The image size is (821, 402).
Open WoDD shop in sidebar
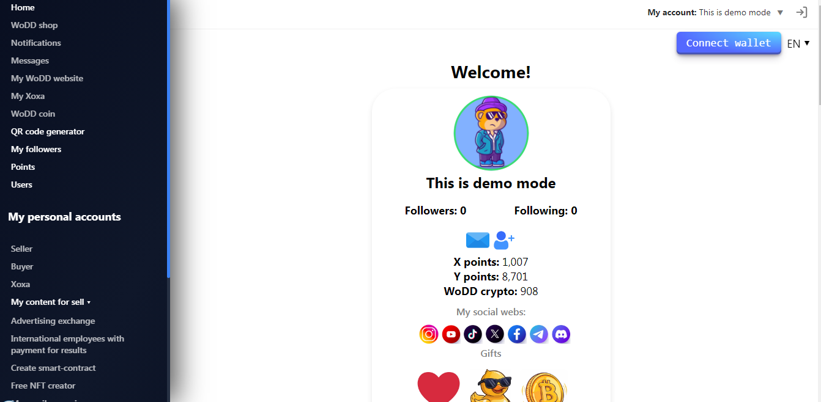tap(34, 25)
